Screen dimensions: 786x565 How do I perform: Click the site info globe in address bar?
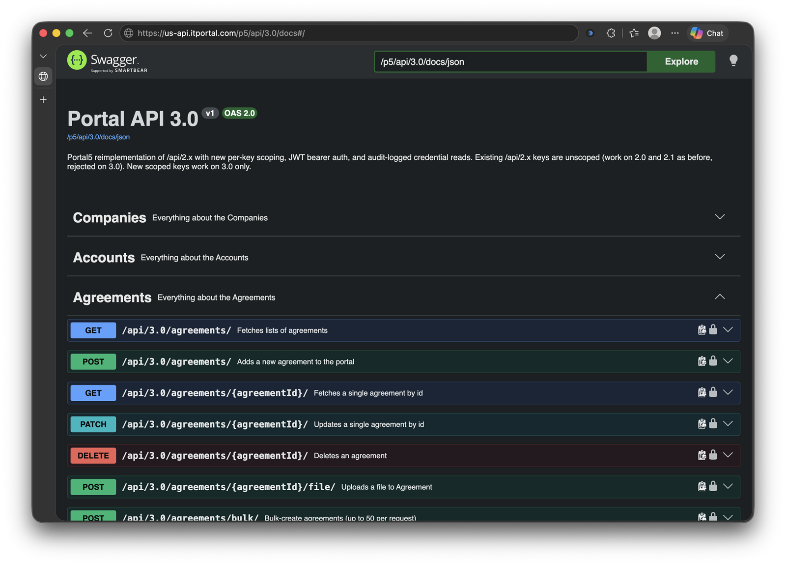[x=129, y=33]
